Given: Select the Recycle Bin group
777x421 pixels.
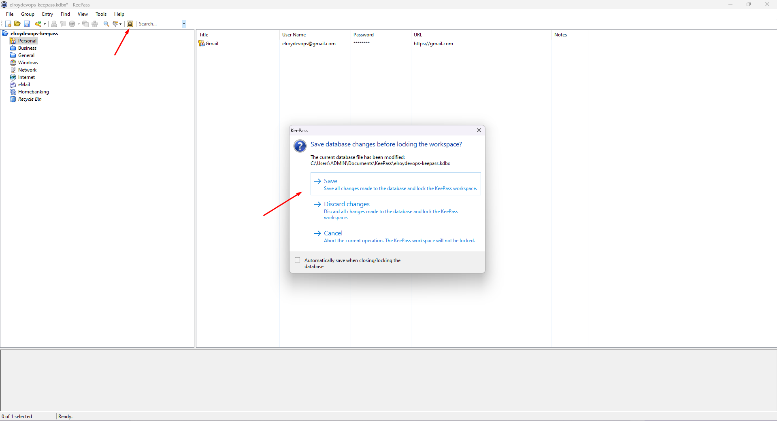Looking at the screenshot, I should [30, 99].
